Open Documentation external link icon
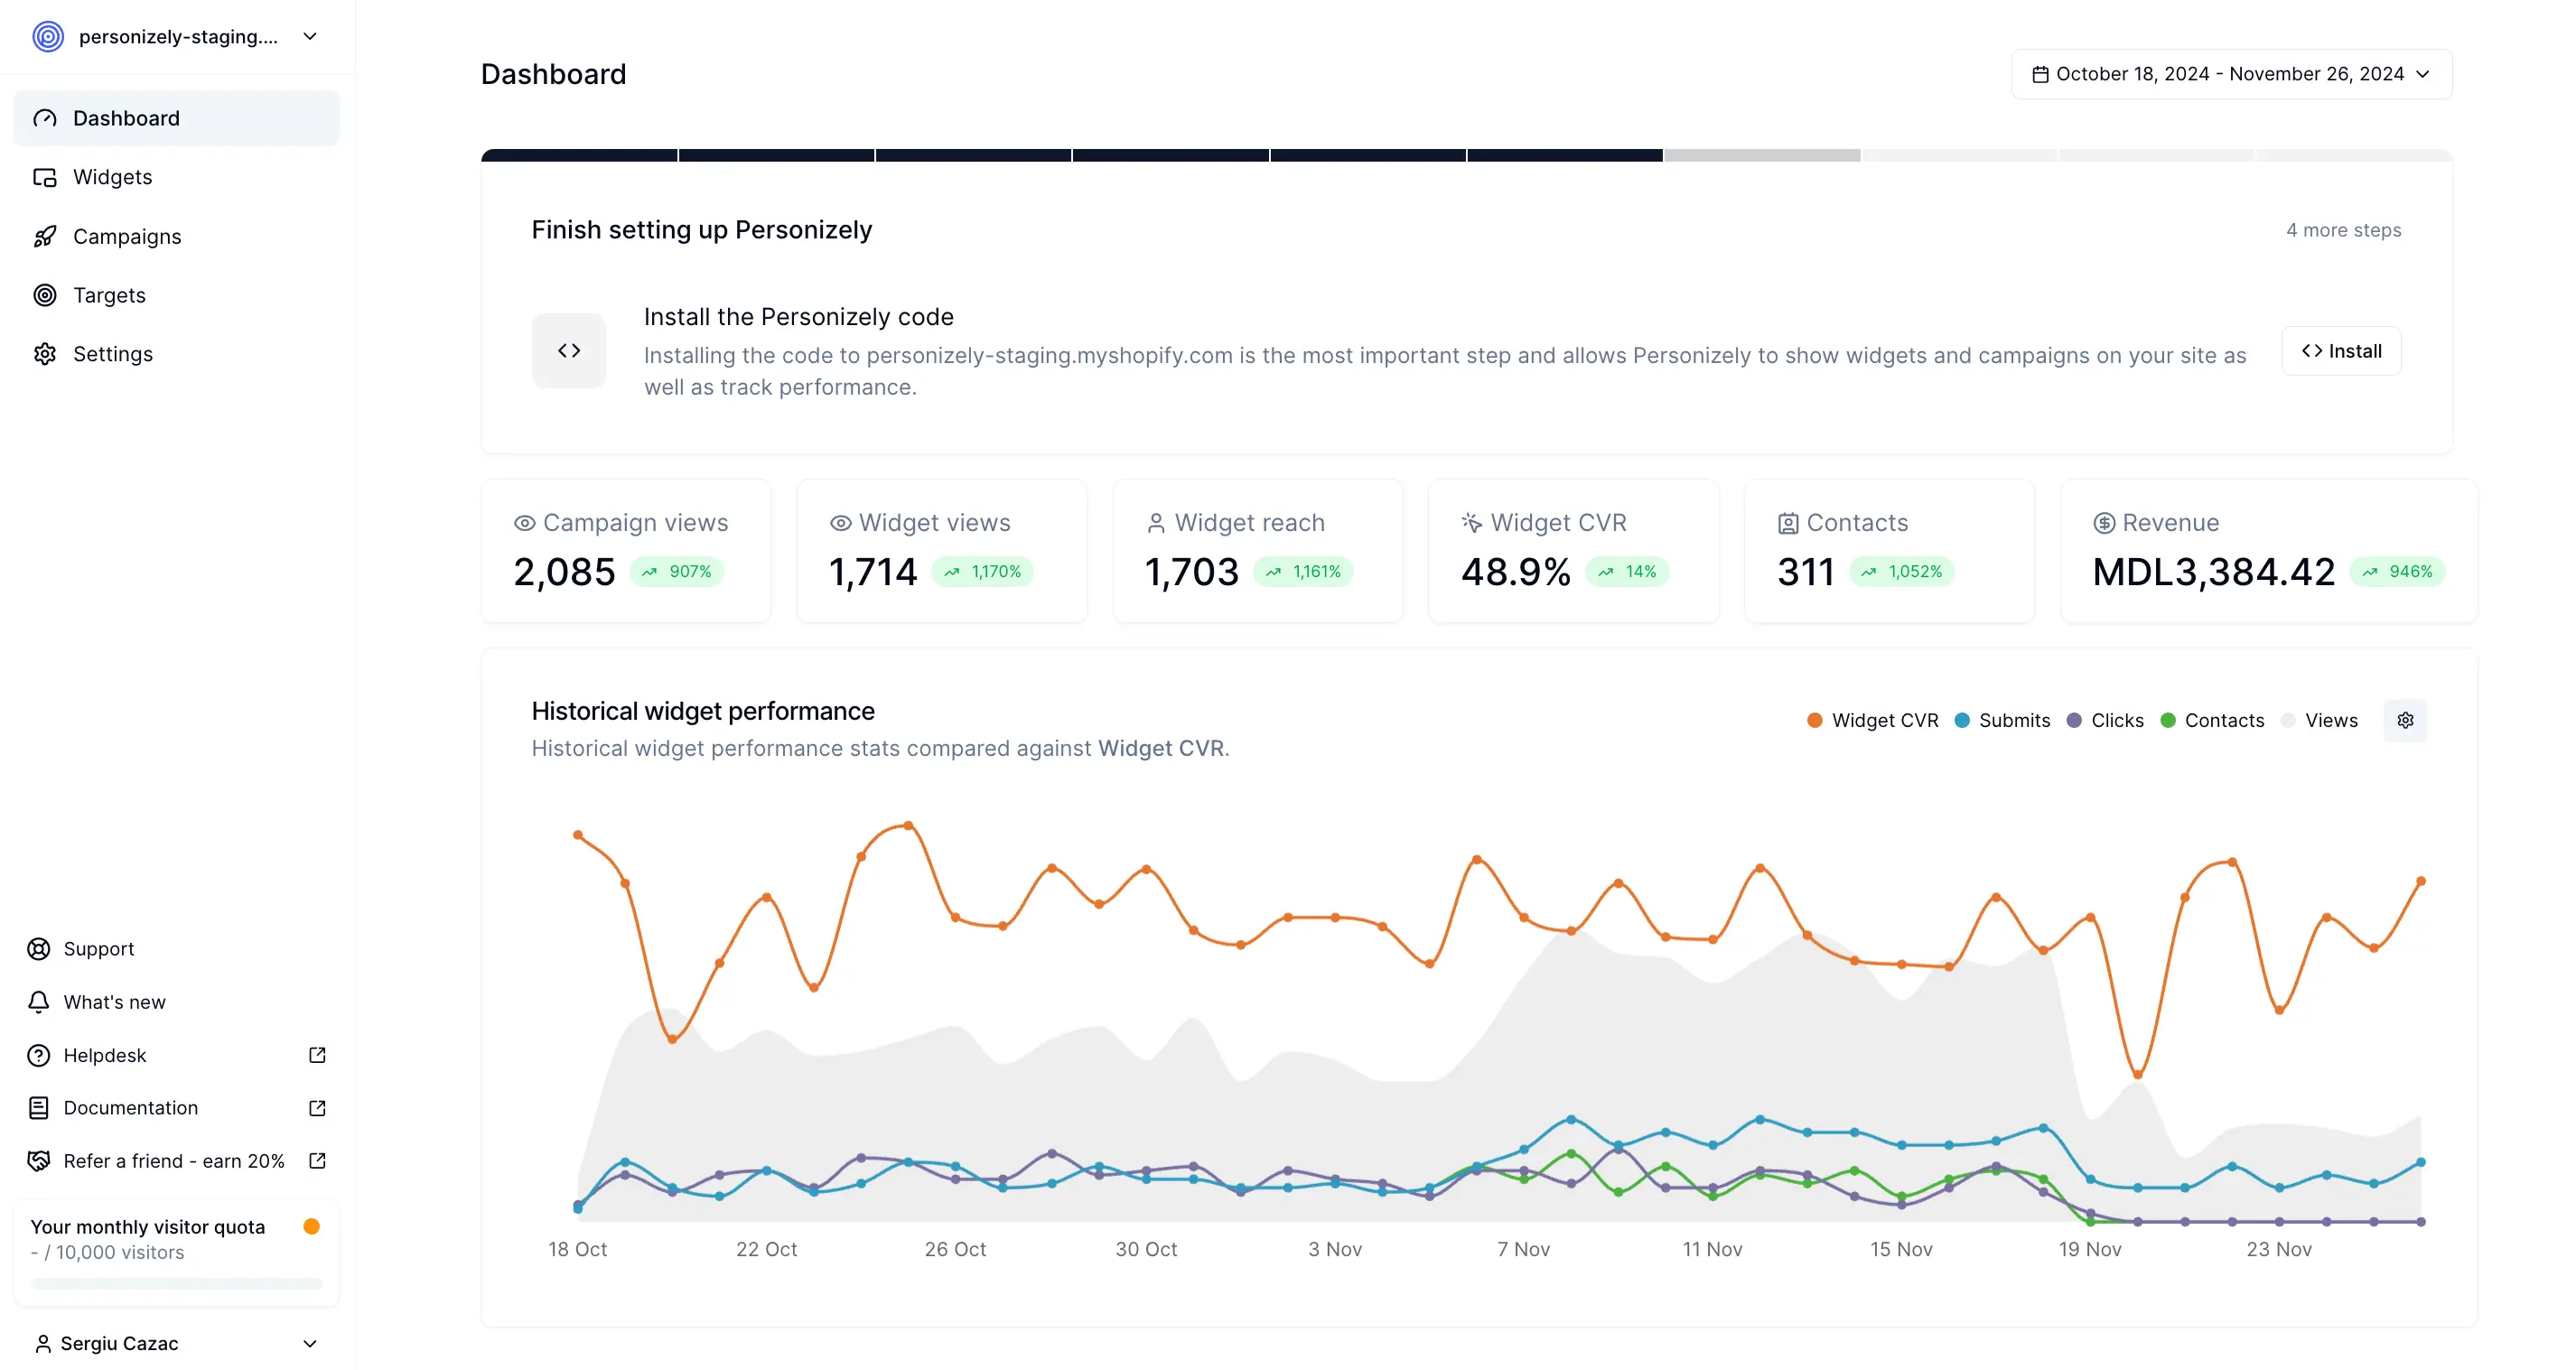The width and height of the screenshot is (2576, 1370). [317, 1108]
